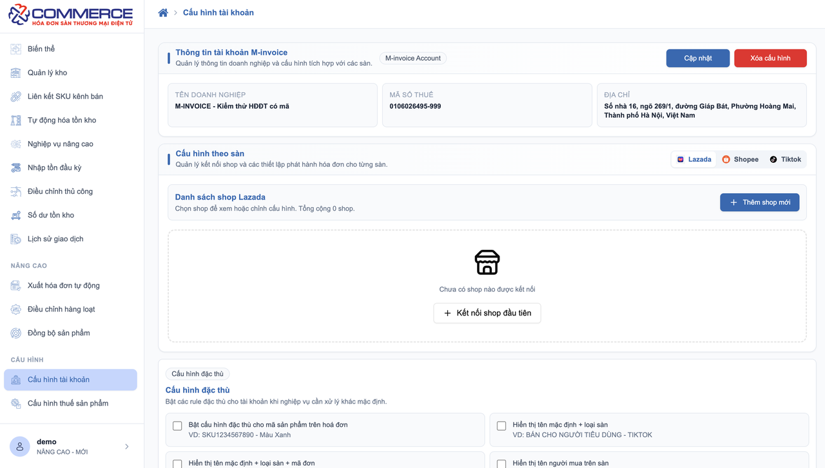Screen dimensions: 825x468
Task: Click 'Cấu hình tài khoản' breadcrumb text
Action: point(218,13)
